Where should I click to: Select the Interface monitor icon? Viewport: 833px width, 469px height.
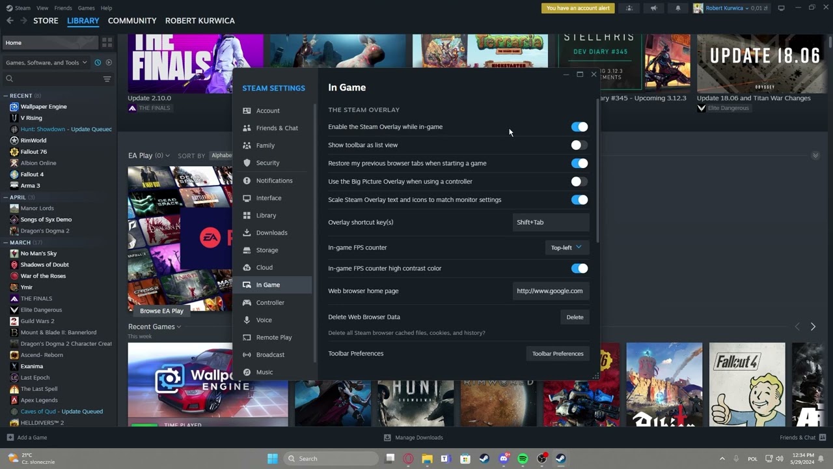(x=247, y=198)
